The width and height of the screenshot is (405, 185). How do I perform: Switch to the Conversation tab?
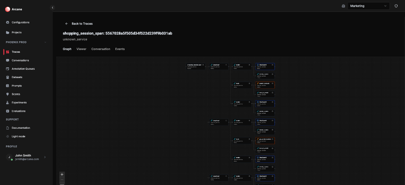pos(100,49)
